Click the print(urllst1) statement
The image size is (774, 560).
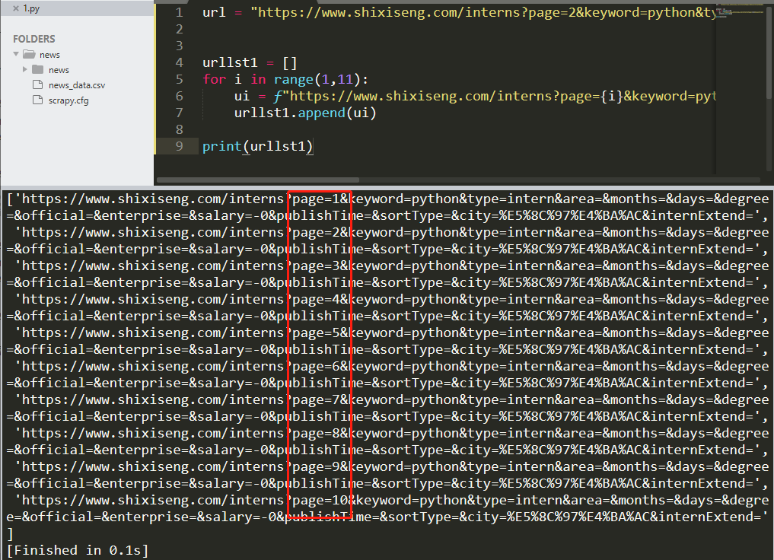click(x=258, y=147)
